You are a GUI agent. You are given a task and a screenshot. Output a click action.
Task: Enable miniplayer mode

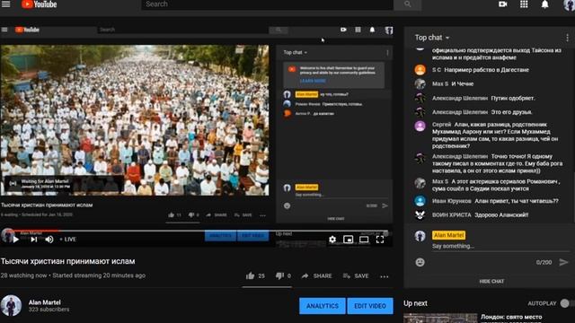click(348, 240)
